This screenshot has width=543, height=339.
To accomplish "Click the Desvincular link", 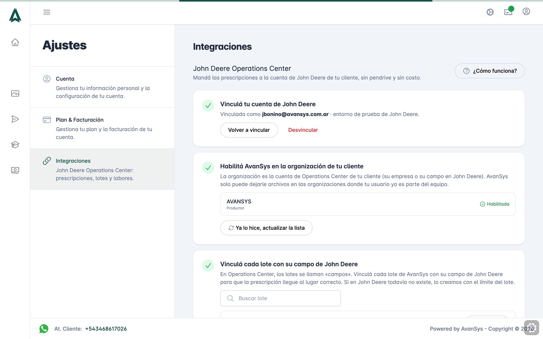I will coord(303,130).
